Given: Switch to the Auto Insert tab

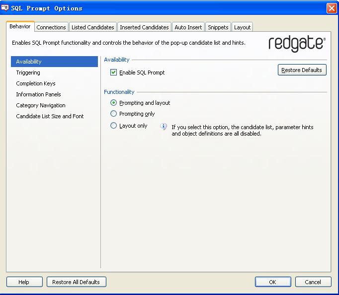Looking at the screenshot, I should tap(188, 27).
